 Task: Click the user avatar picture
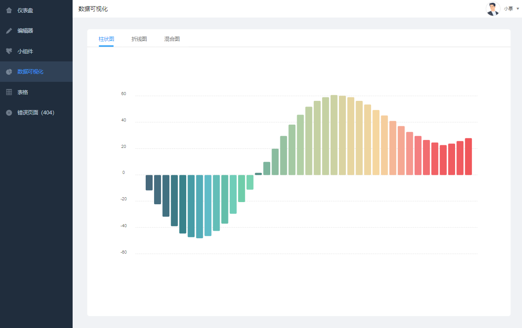click(493, 9)
